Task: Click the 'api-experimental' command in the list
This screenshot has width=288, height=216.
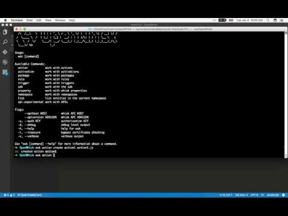Action: coord(31,102)
